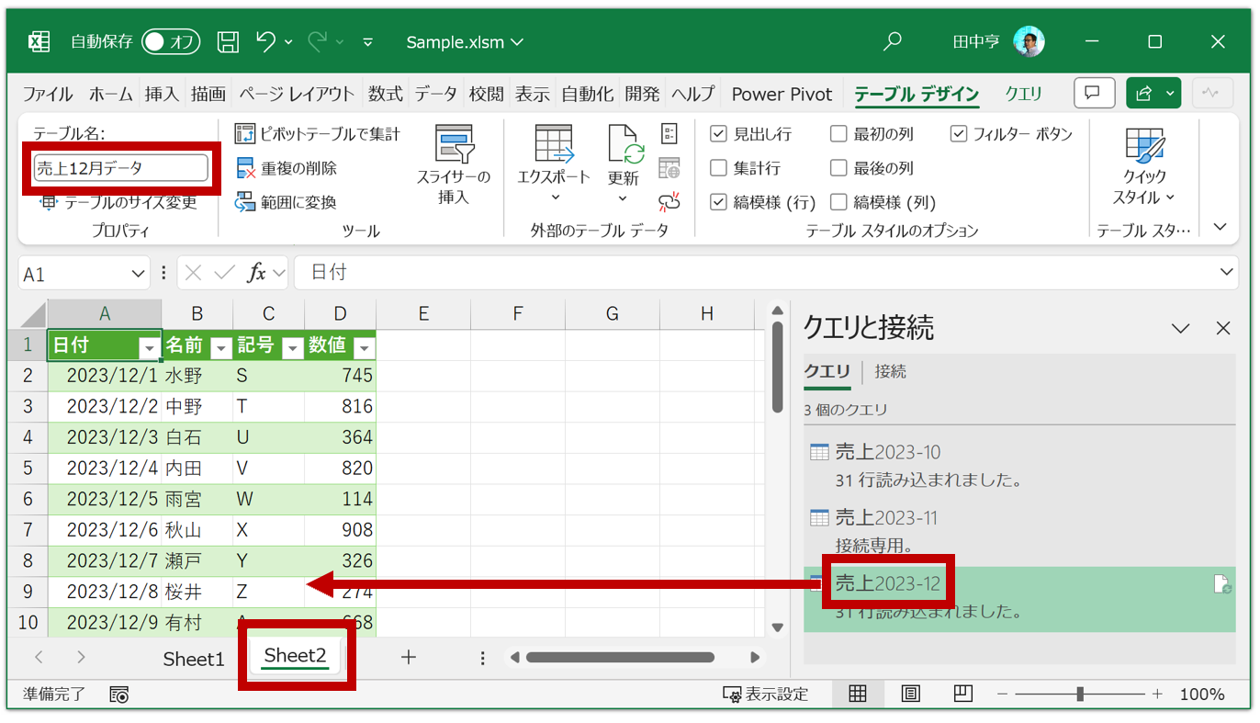Screen dimensions: 1260x723
Task: Confirm formula entry with the checkmark
Action: pyautogui.click(x=224, y=273)
